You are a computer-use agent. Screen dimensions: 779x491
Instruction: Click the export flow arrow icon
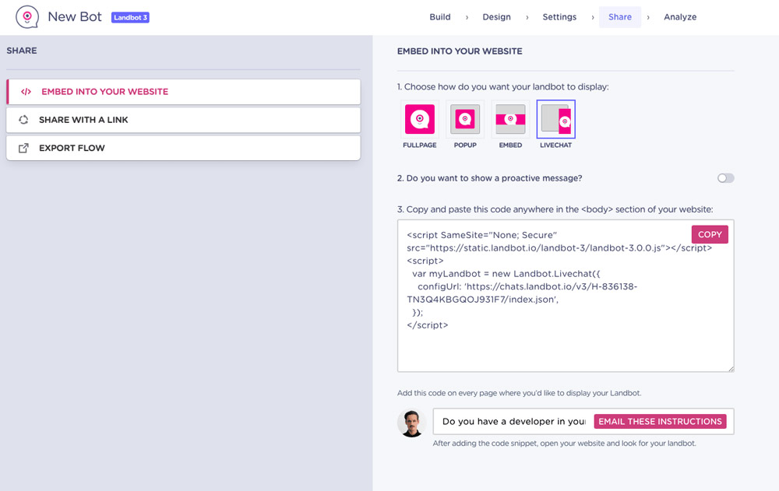[x=23, y=148]
